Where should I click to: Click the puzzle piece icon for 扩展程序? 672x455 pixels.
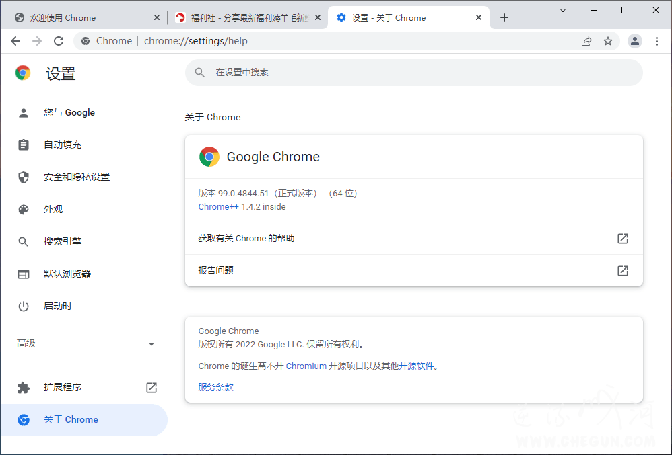24,387
